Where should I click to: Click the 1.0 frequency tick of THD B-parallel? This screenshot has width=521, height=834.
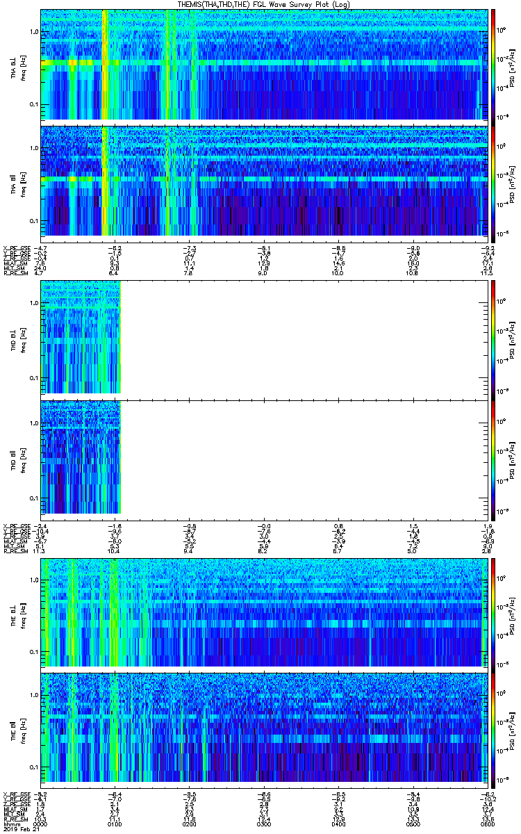click(x=34, y=424)
